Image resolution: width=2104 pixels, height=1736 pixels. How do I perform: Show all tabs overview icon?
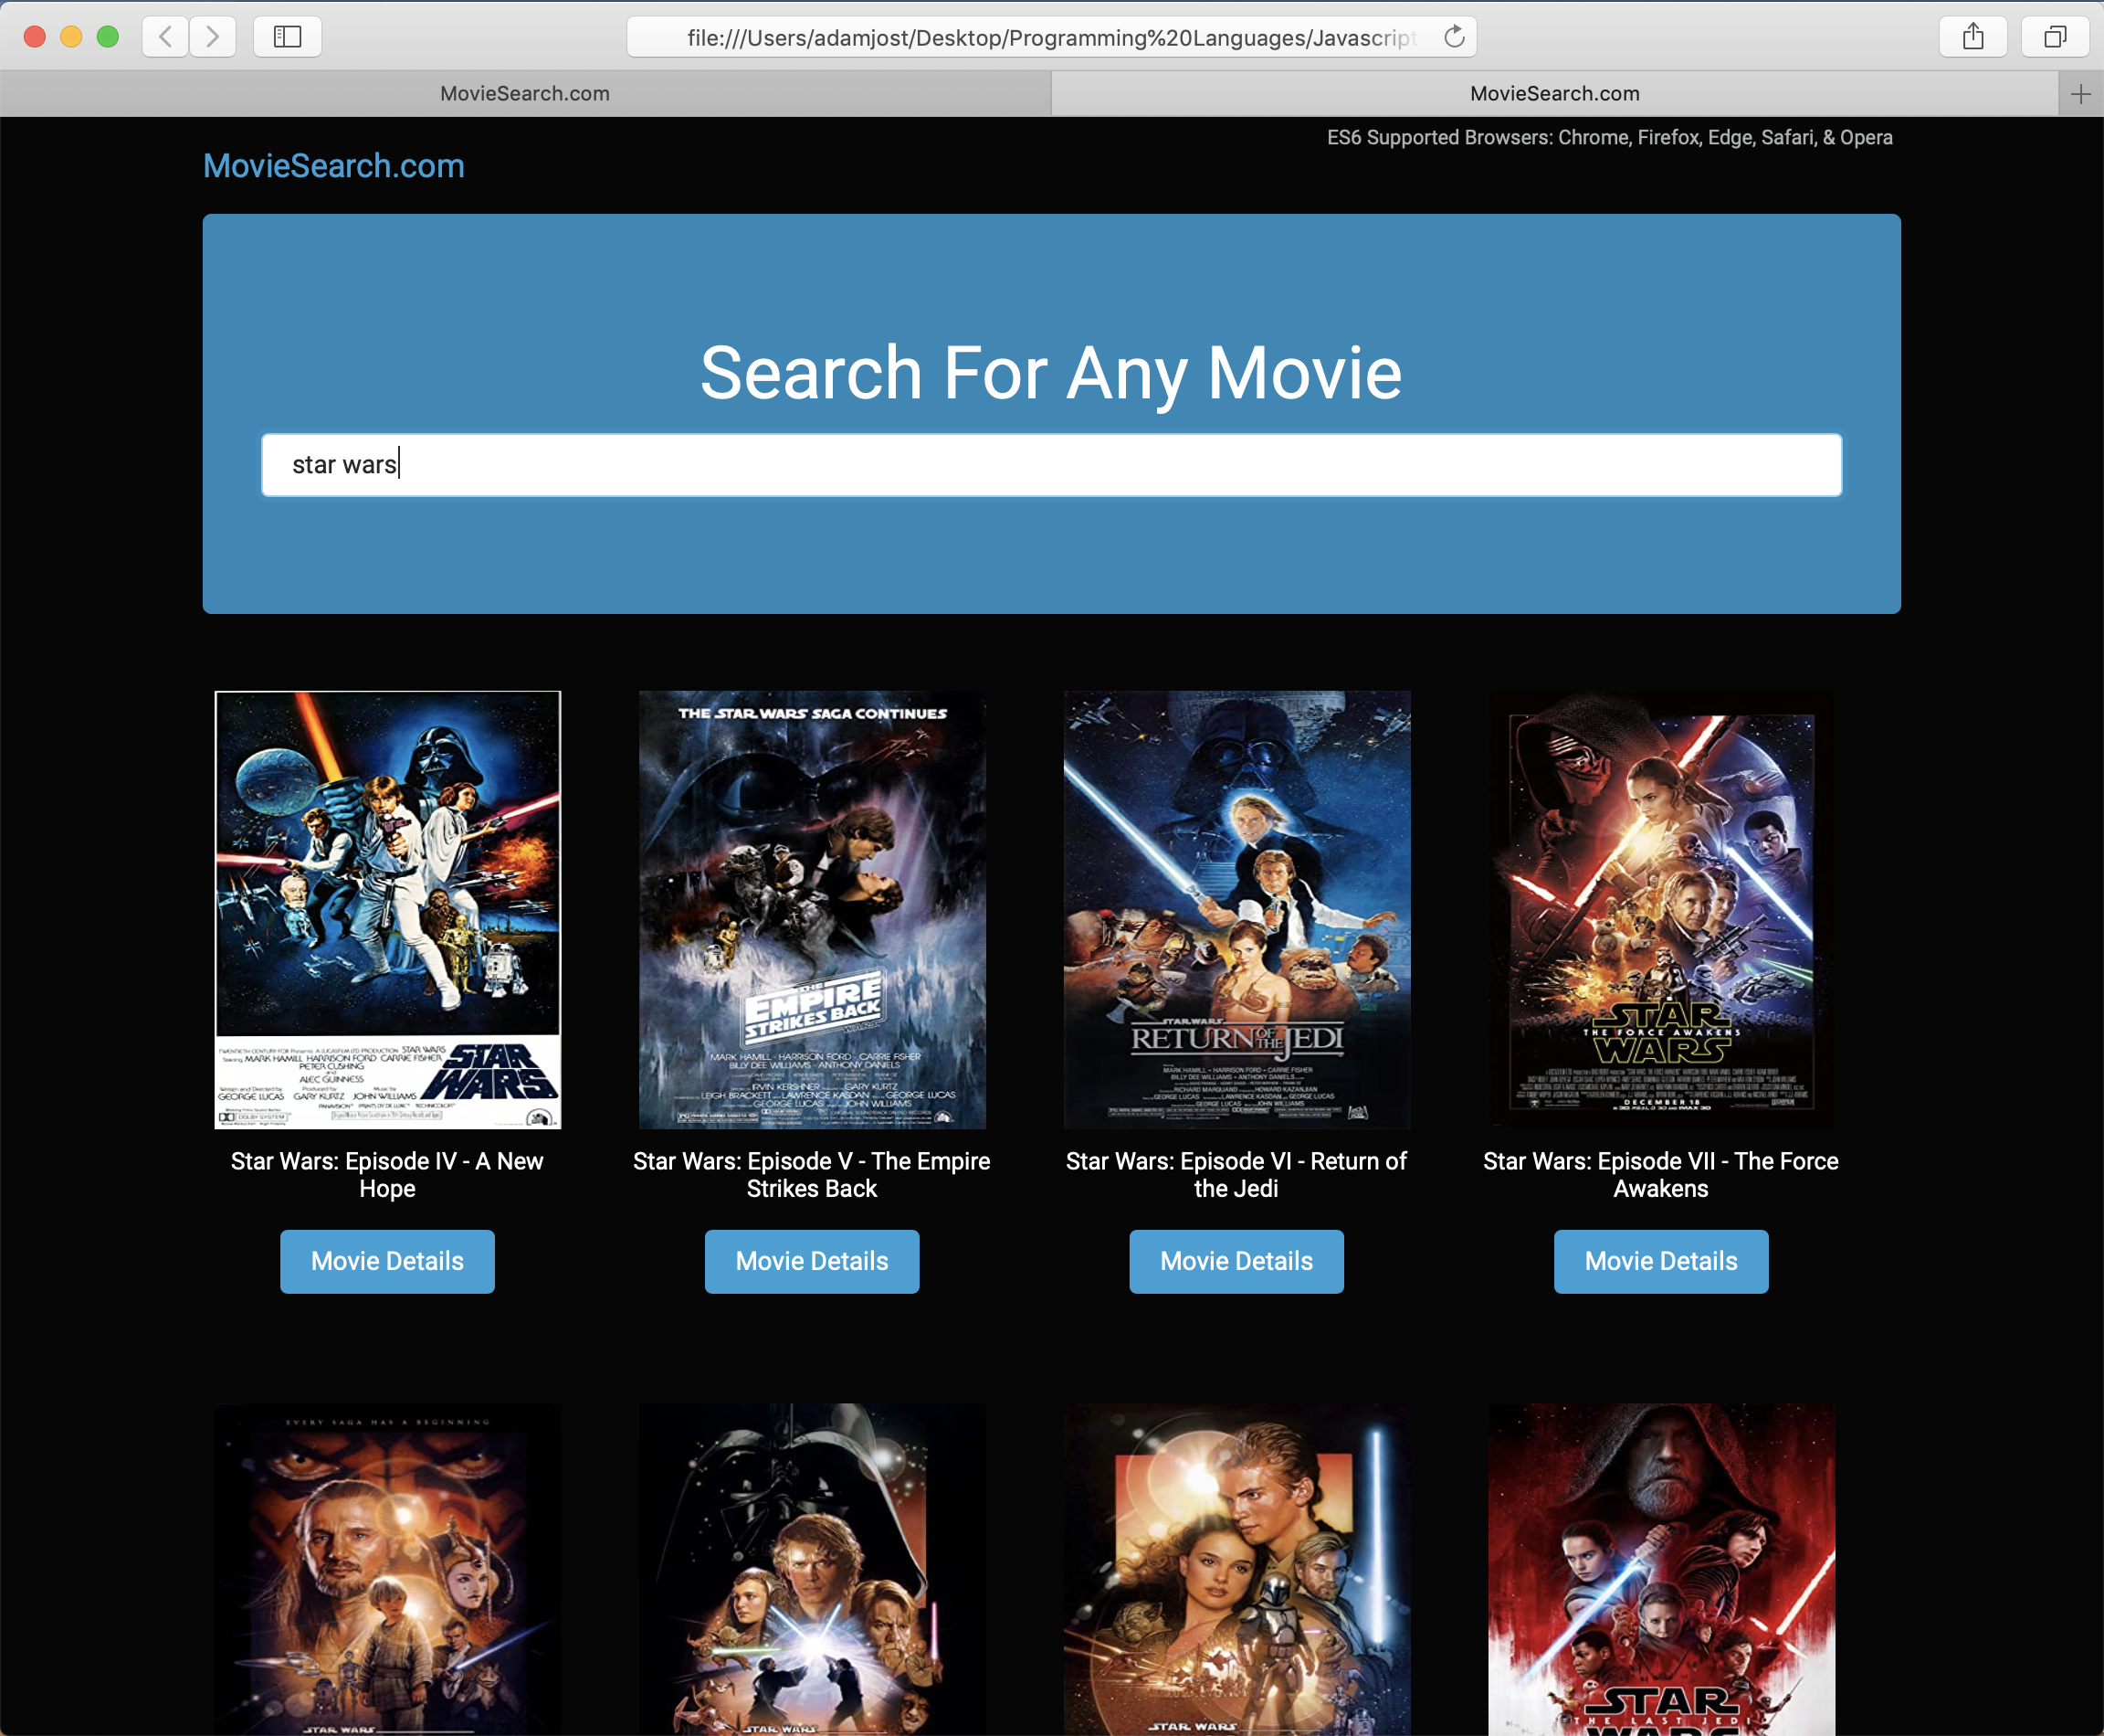(x=2055, y=37)
